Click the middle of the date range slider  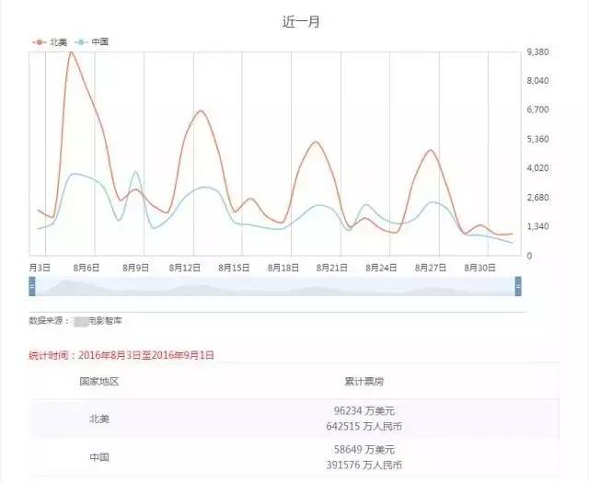[x=275, y=287]
